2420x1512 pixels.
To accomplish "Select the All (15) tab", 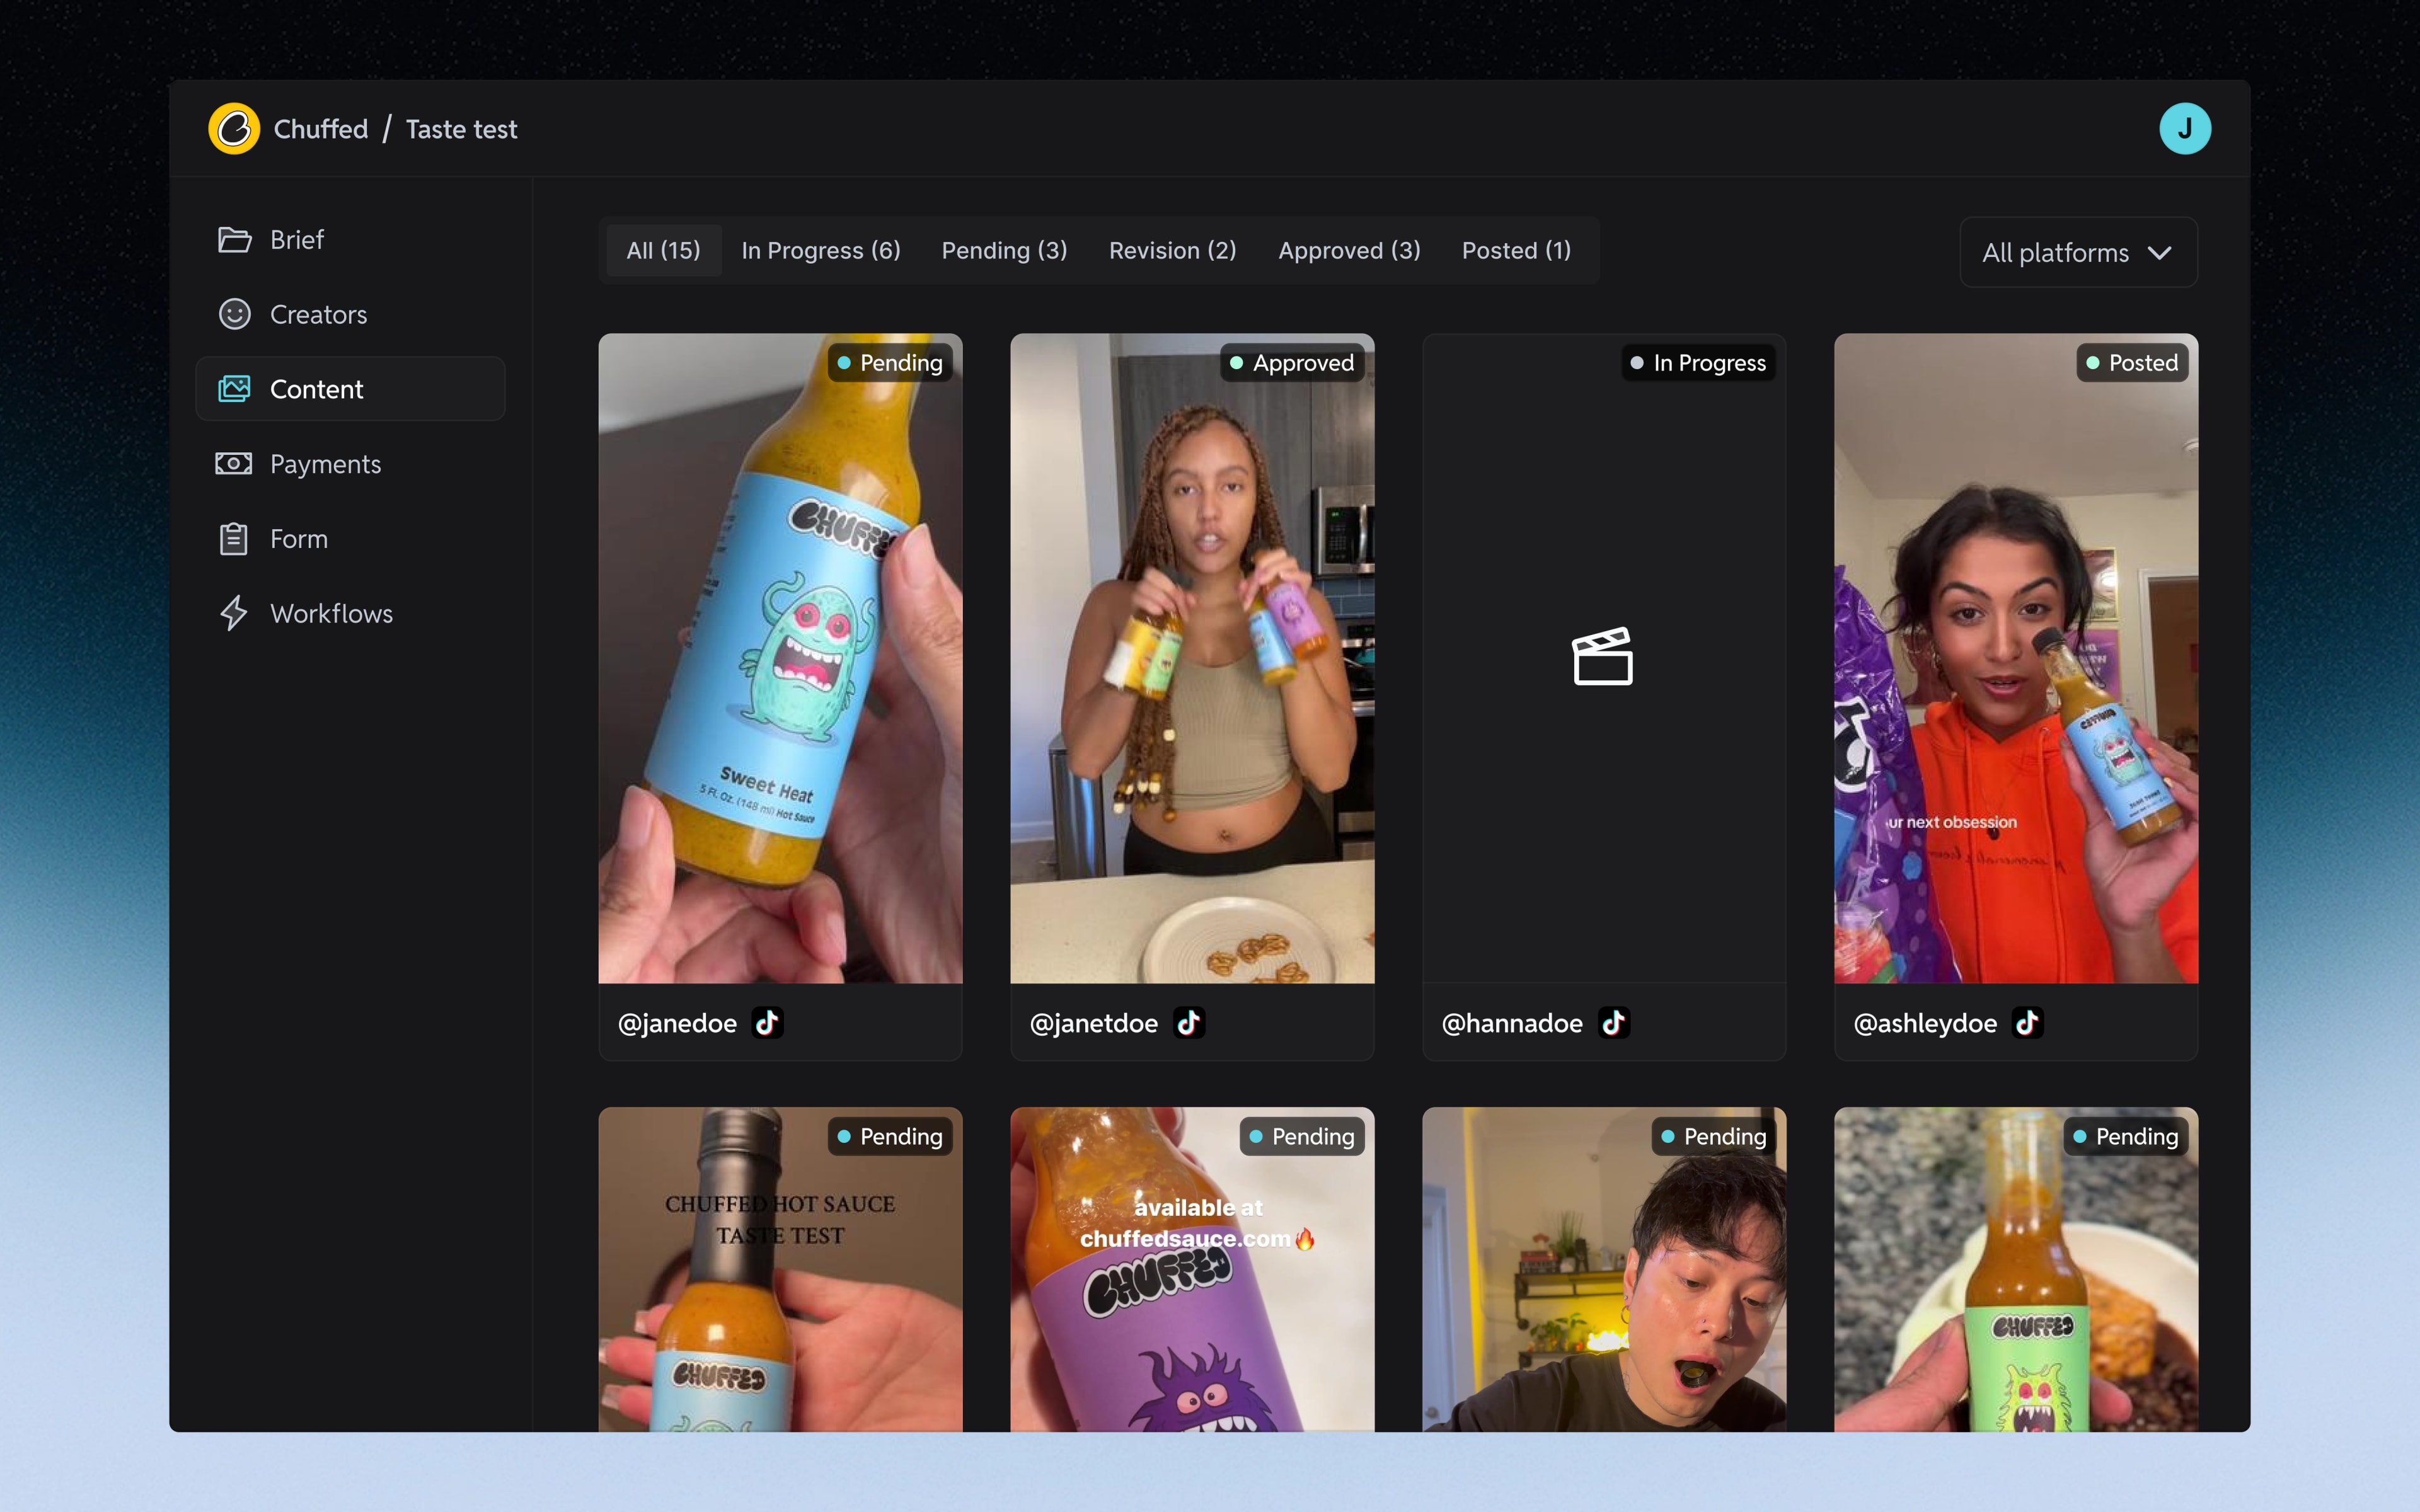I will coord(663,250).
